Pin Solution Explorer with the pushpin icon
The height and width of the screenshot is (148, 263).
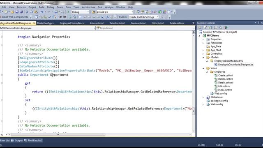(x=258, y=23)
